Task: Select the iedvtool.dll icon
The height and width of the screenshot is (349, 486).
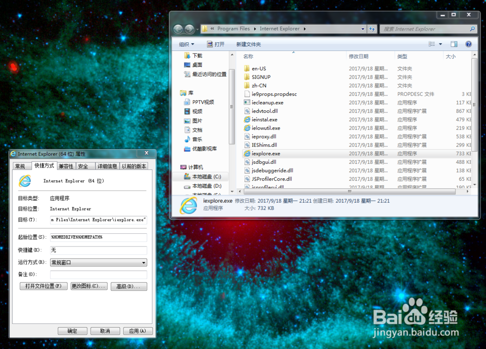Action: tap(247, 111)
